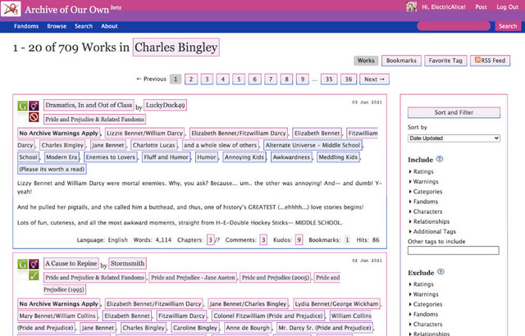Click the Archive of Our Own logo icon
The width and height of the screenshot is (525, 336).
[11, 9]
